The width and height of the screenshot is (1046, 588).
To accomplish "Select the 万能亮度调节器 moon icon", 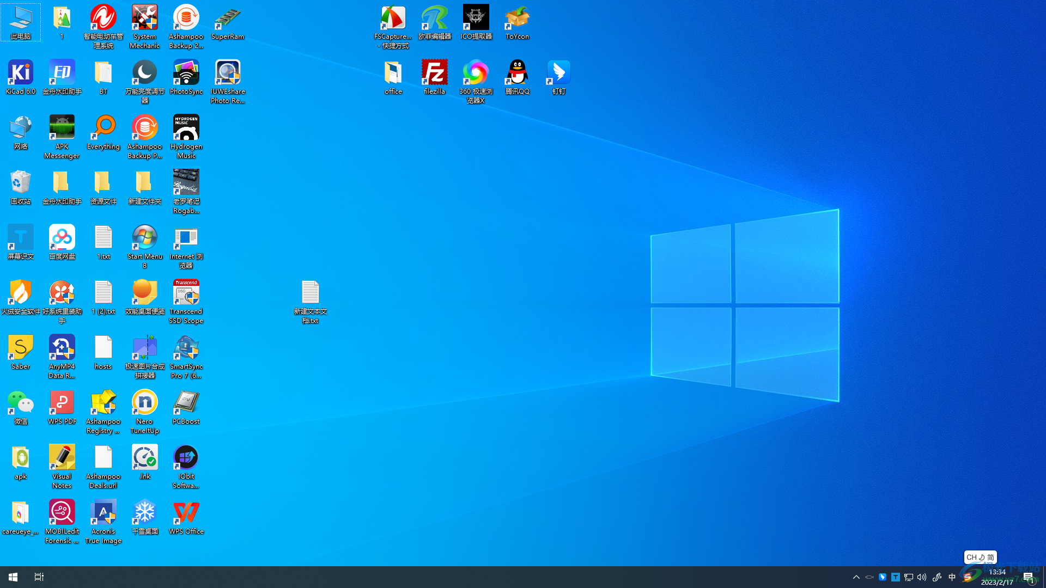I will pos(145,82).
